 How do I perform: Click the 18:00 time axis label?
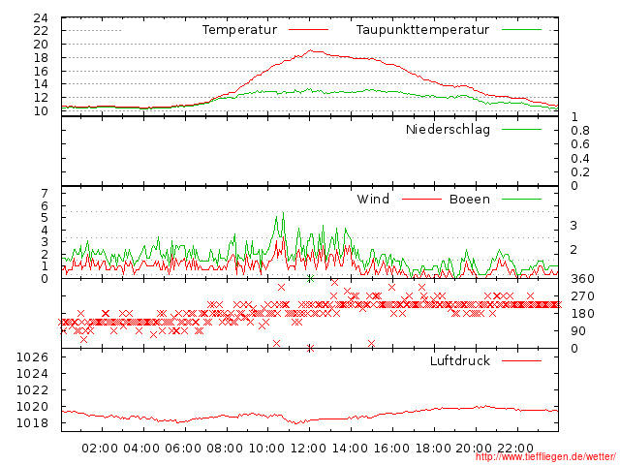point(433,449)
